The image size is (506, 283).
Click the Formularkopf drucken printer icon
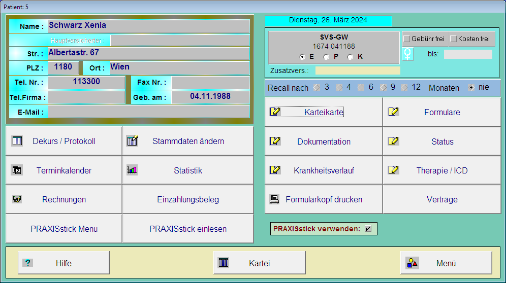coord(275,199)
